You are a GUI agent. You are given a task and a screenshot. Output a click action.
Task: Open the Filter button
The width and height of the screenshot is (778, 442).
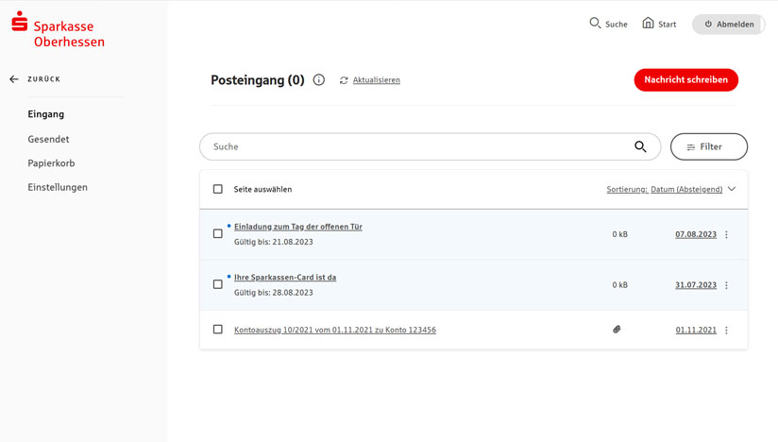(x=708, y=146)
